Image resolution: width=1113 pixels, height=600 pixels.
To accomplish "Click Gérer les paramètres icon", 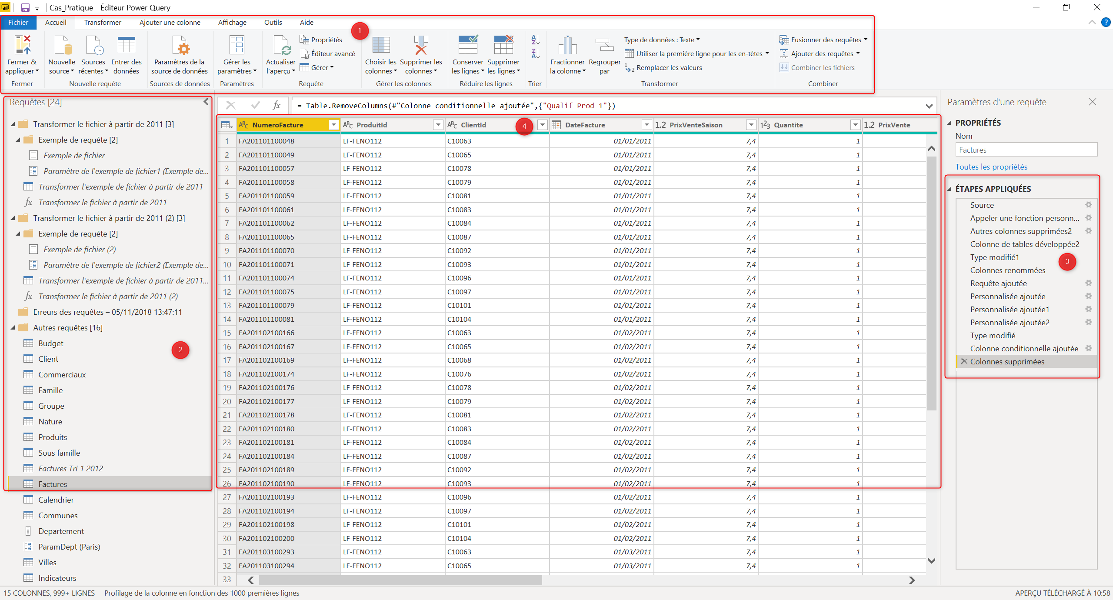I will click(237, 45).
